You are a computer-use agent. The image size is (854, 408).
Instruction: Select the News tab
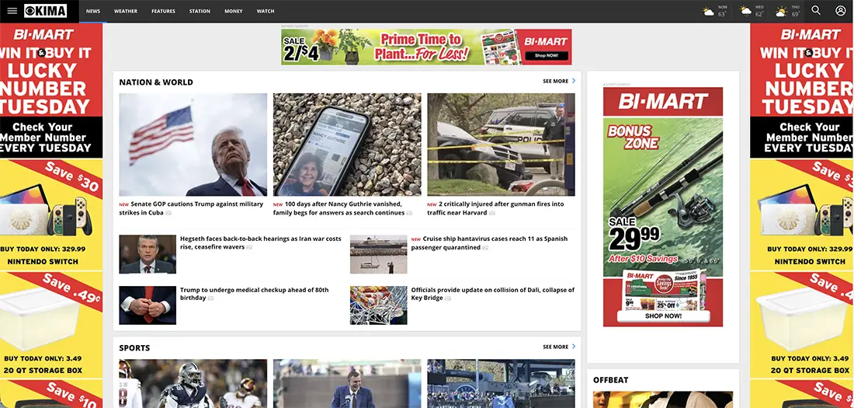click(x=93, y=11)
